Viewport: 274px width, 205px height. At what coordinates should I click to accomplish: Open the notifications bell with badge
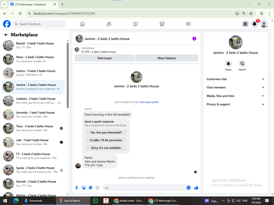point(254,24)
